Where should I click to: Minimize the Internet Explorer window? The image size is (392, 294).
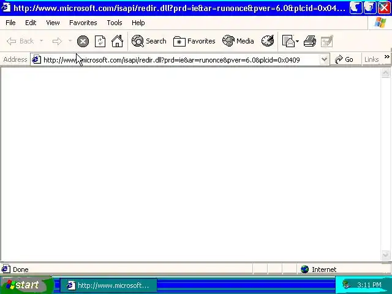coord(355,8)
